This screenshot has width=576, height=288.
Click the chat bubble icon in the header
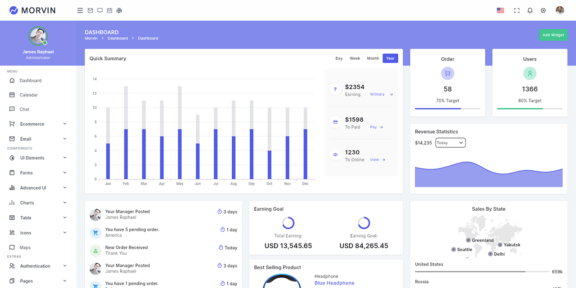99,10
